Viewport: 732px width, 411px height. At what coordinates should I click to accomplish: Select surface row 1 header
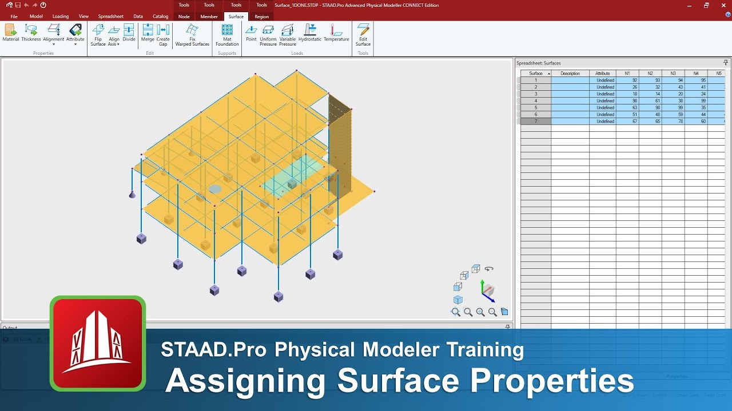(536, 80)
